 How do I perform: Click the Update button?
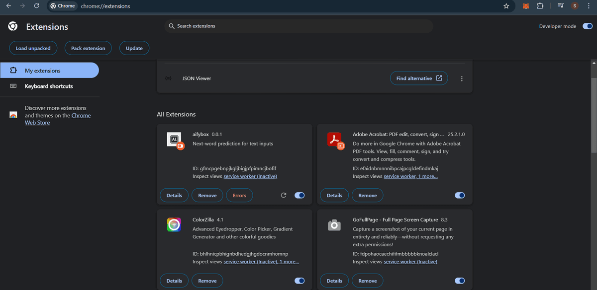pyautogui.click(x=134, y=48)
